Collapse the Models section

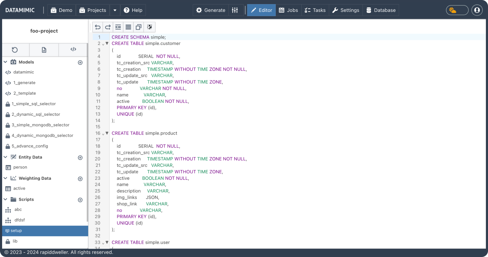click(5, 62)
